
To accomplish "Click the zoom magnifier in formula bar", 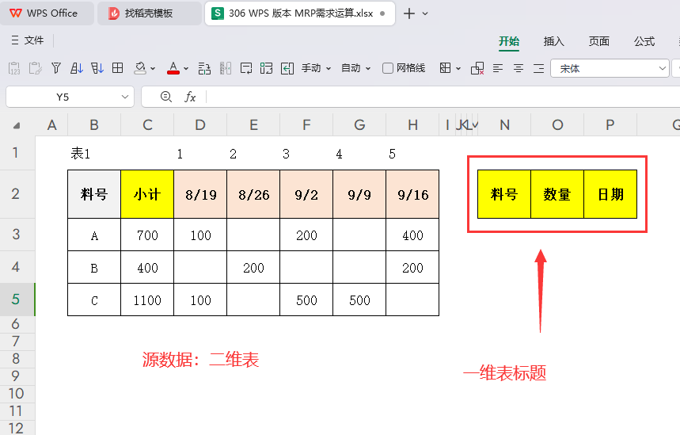I will pos(166,97).
